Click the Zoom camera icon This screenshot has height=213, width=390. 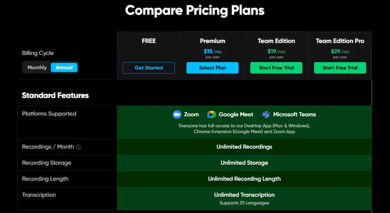click(177, 114)
